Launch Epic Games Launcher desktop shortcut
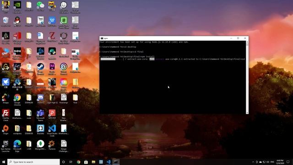Viewport: 293px width, 165px height. pos(5,146)
